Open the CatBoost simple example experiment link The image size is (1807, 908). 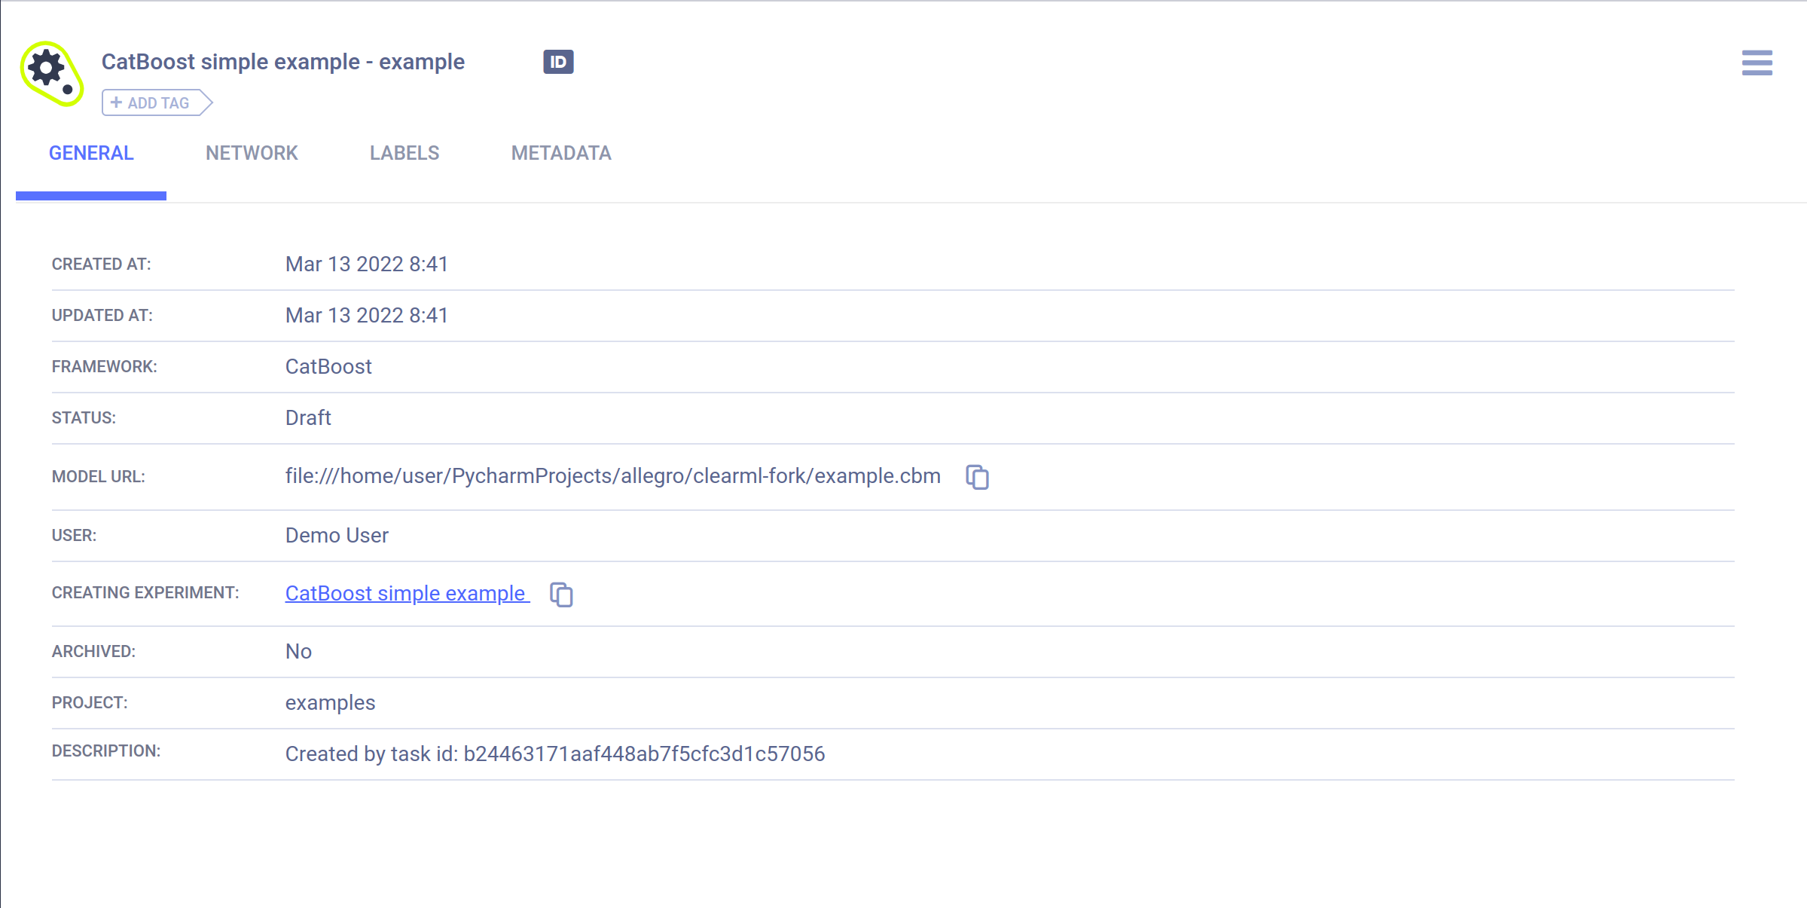click(x=406, y=593)
